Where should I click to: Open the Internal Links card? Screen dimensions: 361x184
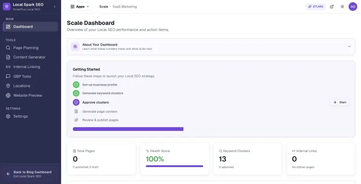coord(321,159)
